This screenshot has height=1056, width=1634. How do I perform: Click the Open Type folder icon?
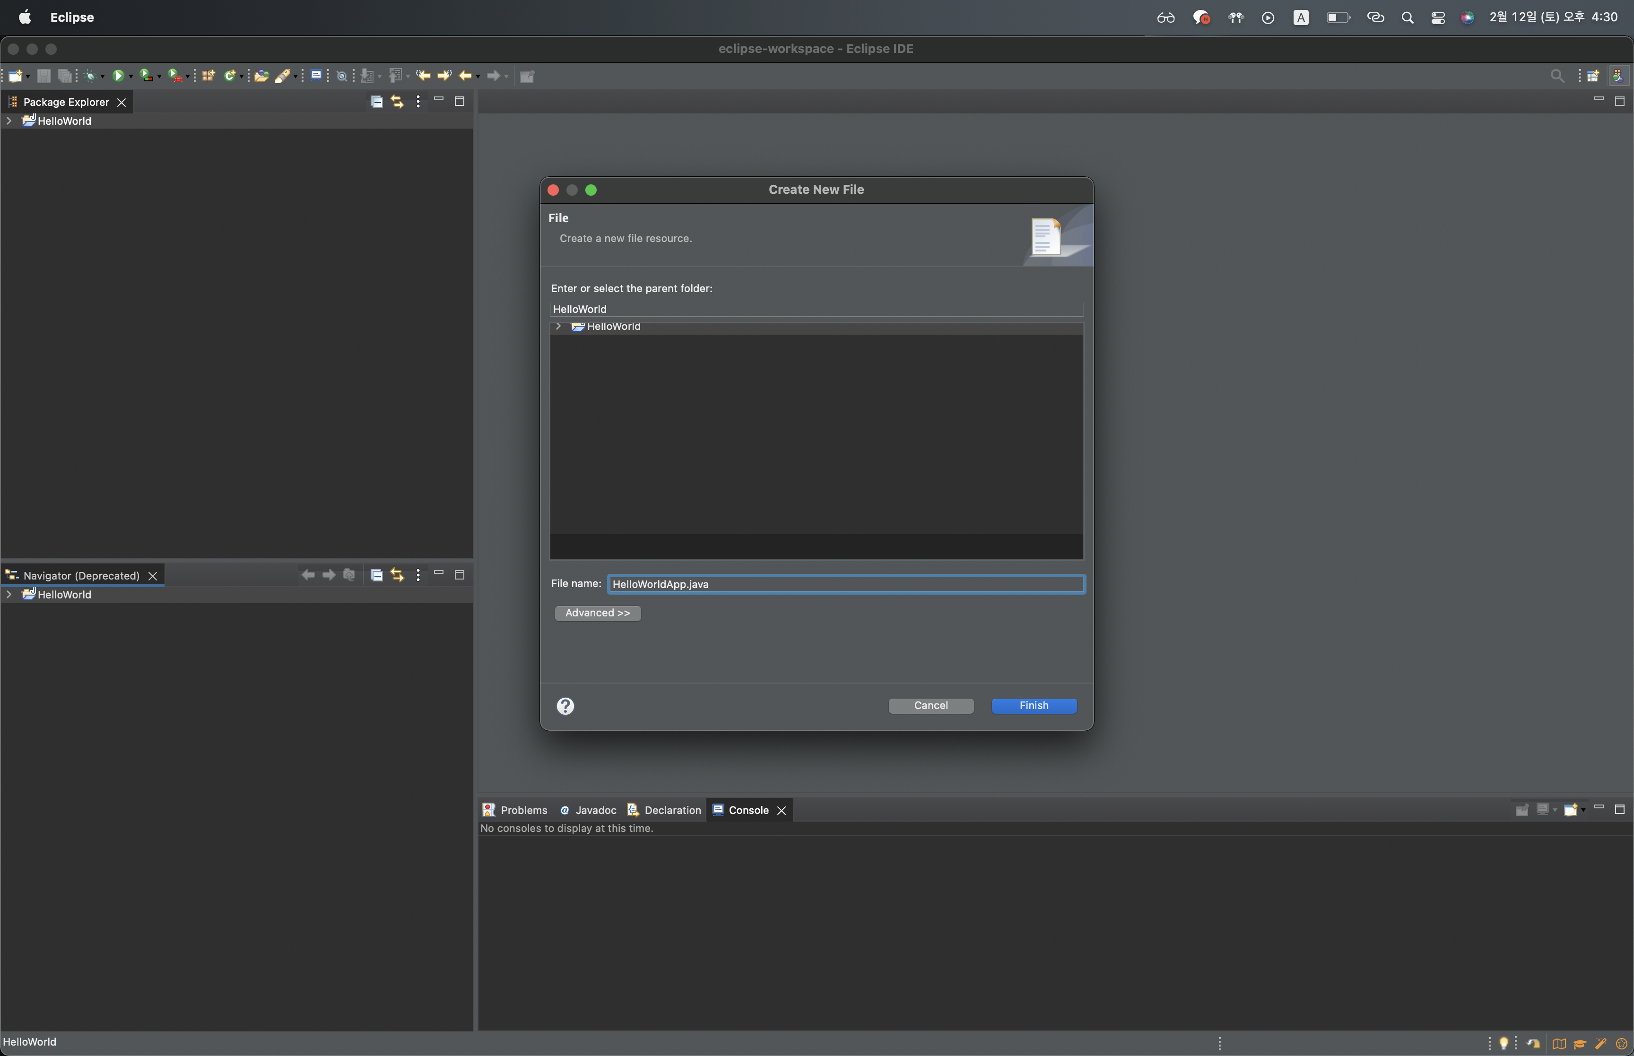click(x=261, y=76)
